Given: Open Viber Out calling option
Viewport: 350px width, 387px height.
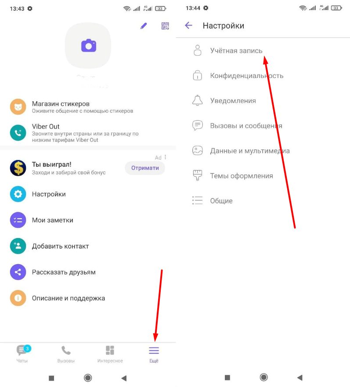Looking at the screenshot, I should coord(88,133).
